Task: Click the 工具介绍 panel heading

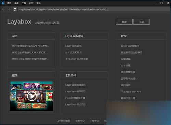Action: (71, 75)
